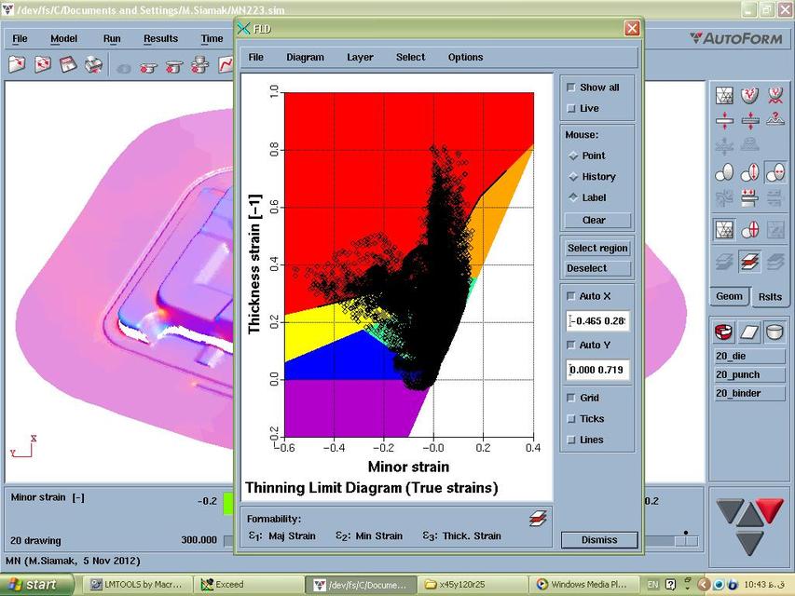Open the Options menu

(x=465, y=57)
